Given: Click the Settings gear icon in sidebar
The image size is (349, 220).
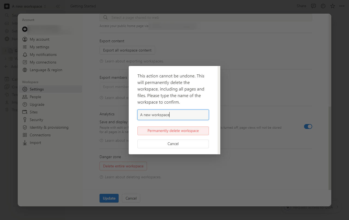Looking at the screenshot, I should point(25,89).
